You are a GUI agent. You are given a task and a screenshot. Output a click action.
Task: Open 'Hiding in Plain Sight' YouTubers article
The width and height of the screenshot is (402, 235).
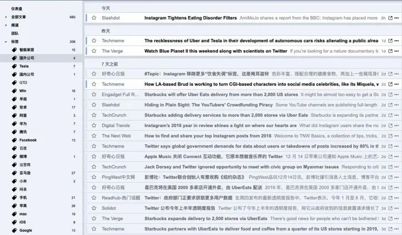click(x=208, y=105)
